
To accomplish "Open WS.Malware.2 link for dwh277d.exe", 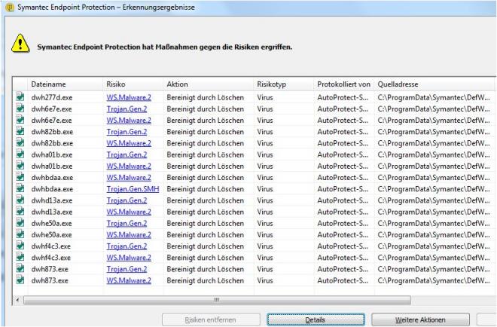I will (x=129, y=97).
